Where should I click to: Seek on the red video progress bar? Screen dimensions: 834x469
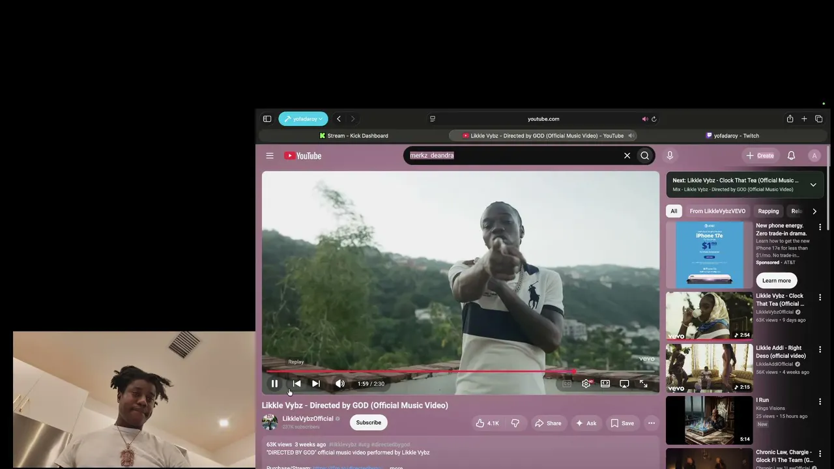[461, 371]
